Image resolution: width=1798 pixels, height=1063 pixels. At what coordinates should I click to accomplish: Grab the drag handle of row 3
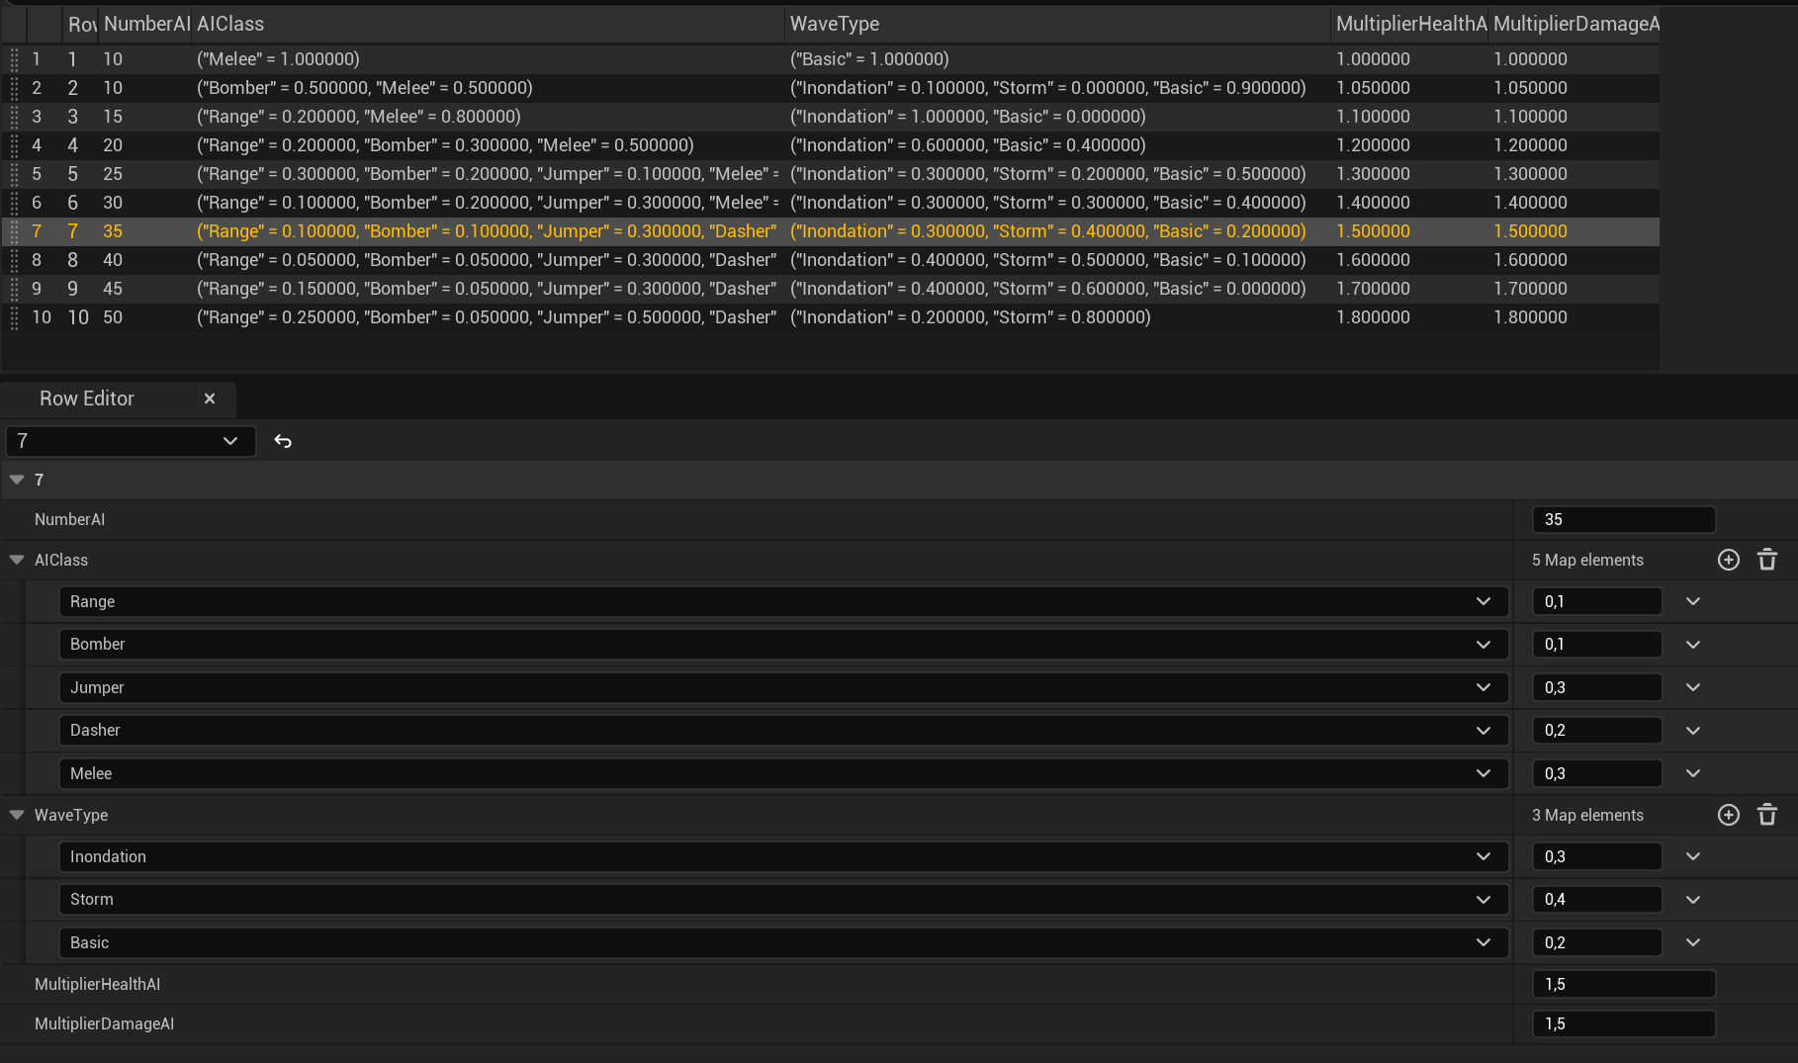pos(14,117)
